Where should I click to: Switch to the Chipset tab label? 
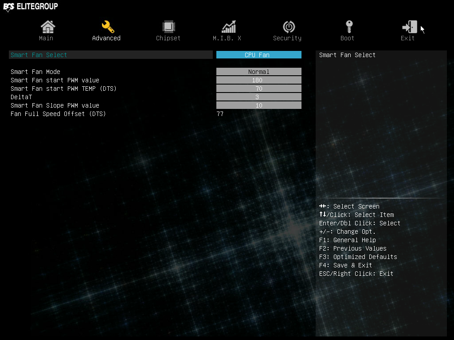[x=168, y=38]
